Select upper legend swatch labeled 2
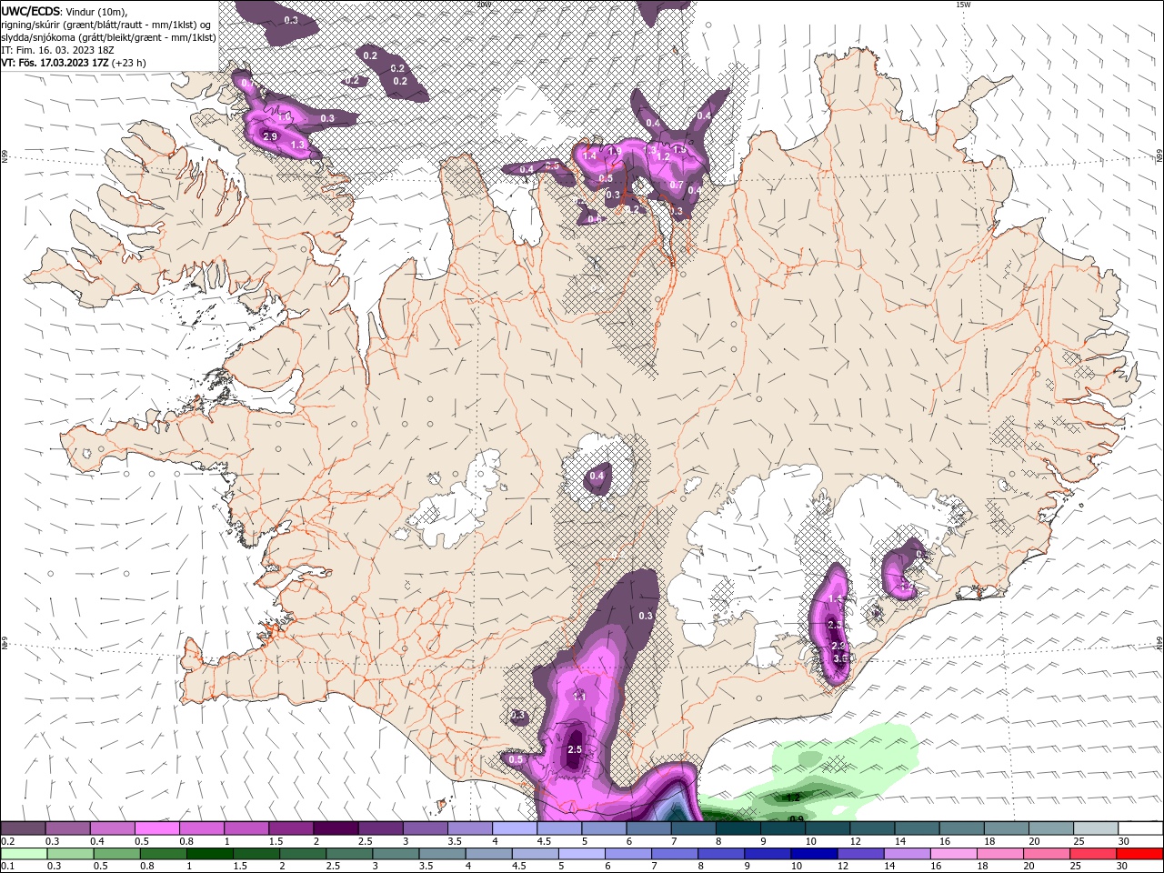Viewport: 1164px width, 873px height. click(336, 828)
